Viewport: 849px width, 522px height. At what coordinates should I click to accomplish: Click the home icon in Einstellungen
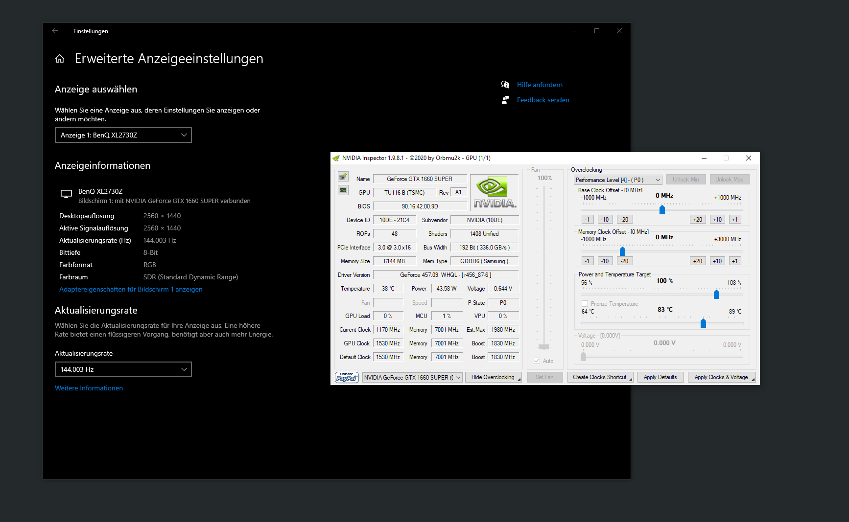60,59
